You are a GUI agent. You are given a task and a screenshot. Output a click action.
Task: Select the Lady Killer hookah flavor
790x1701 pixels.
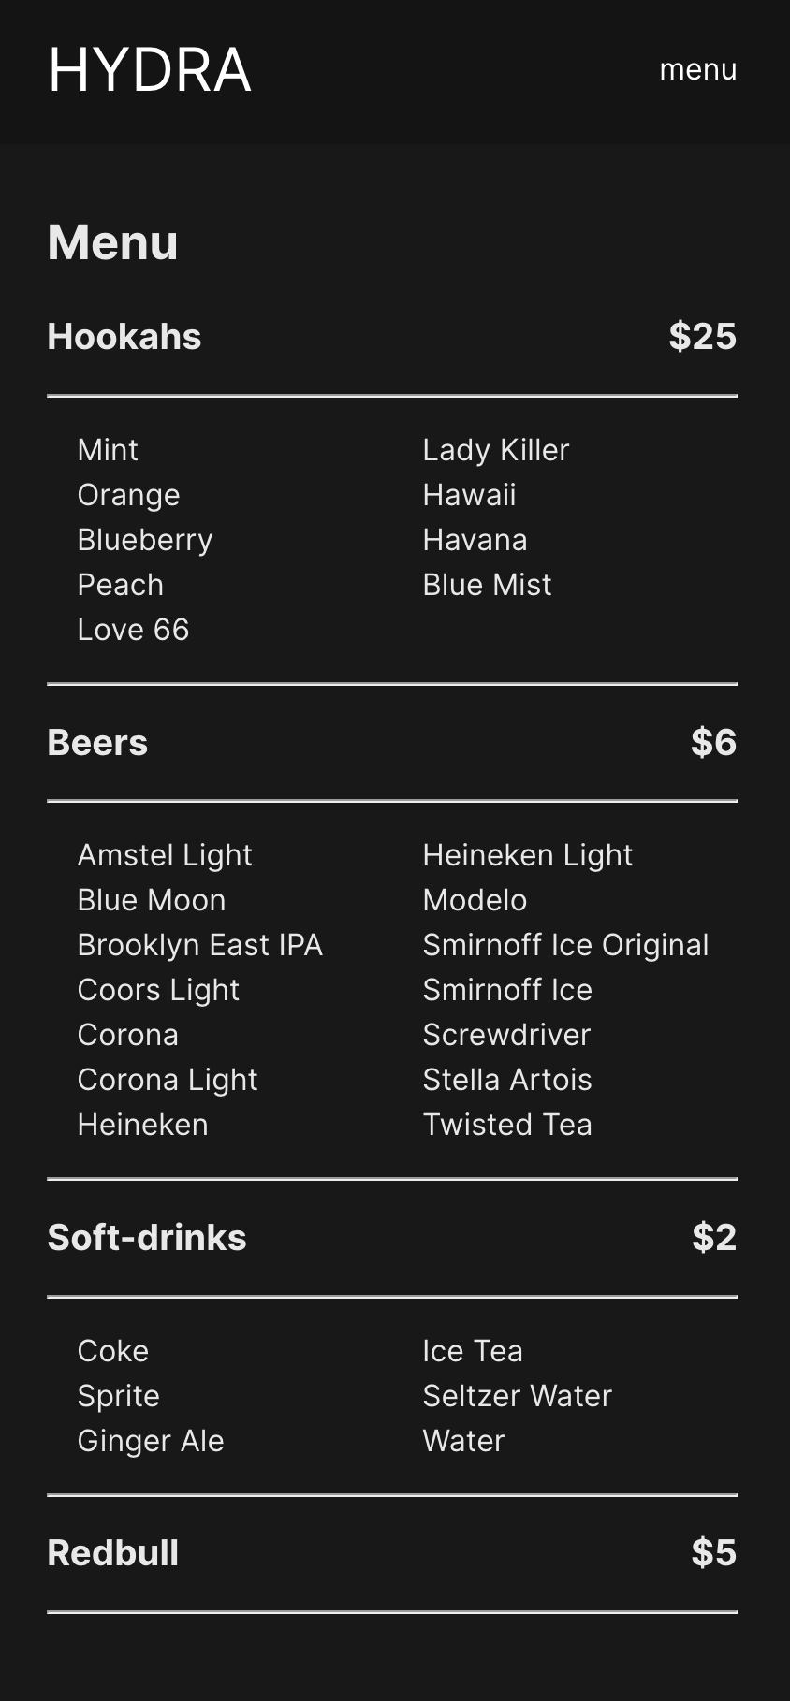[x=495, y=450]
